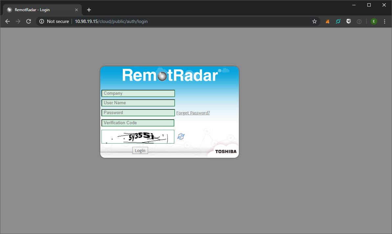This screenshot has width=392, height=234.
Task: Open the orange browser extension icon
Action: [327, 21]
